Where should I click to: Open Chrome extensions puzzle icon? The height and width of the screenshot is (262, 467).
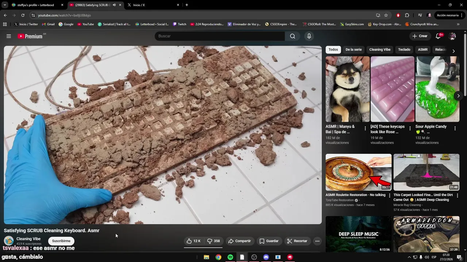407,15
